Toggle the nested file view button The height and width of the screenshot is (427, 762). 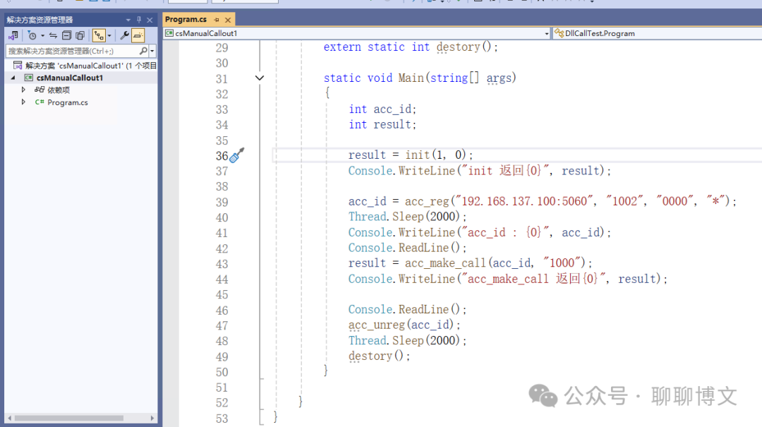pyautogui.click(x=98, y=35)
